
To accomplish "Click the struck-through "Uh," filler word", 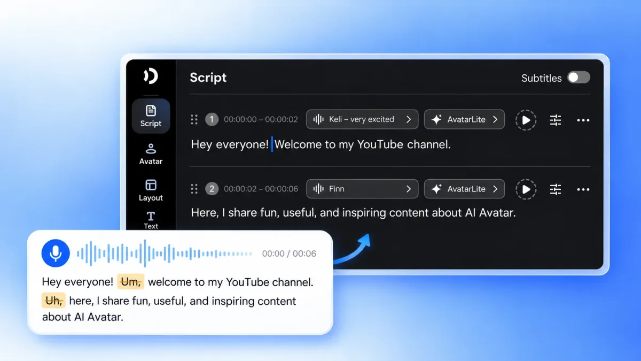I will [x=53, y=301].
